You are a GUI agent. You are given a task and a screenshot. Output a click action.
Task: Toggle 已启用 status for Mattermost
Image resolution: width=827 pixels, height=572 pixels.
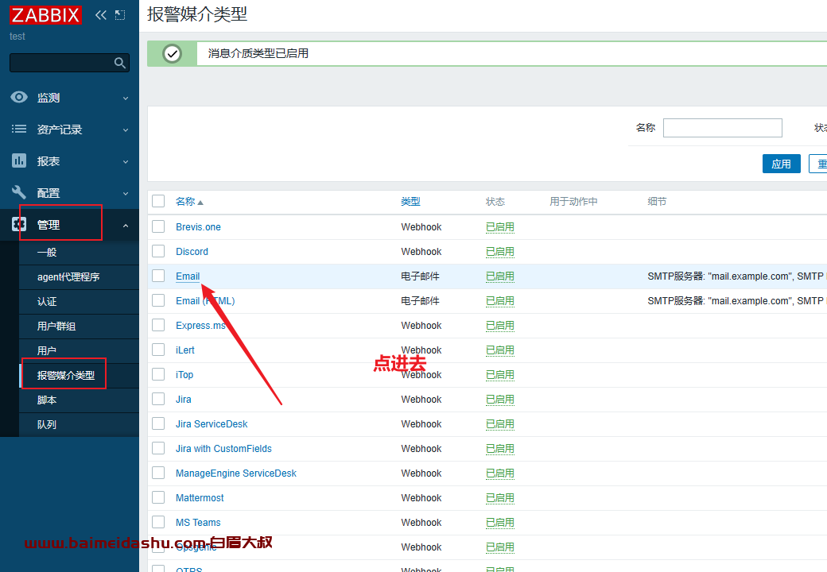tap(500, 498)
